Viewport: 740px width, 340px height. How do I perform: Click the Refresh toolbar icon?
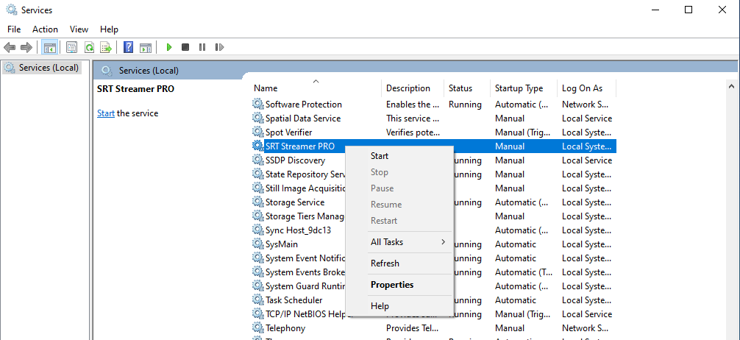[x=89, y=47]
